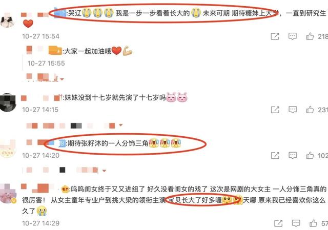Reply to the 10-27 15:54 comment
Viewport: 328px width, 230px height.
tap(293, 36)
